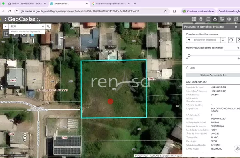This screenshot has width=240, height=158.
Task: Click the 6401 building number label
Action: pos(13,81)
